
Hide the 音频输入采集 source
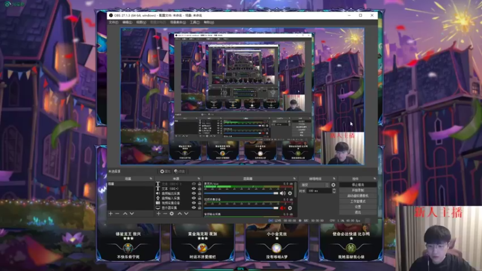(x=193, y=198)
